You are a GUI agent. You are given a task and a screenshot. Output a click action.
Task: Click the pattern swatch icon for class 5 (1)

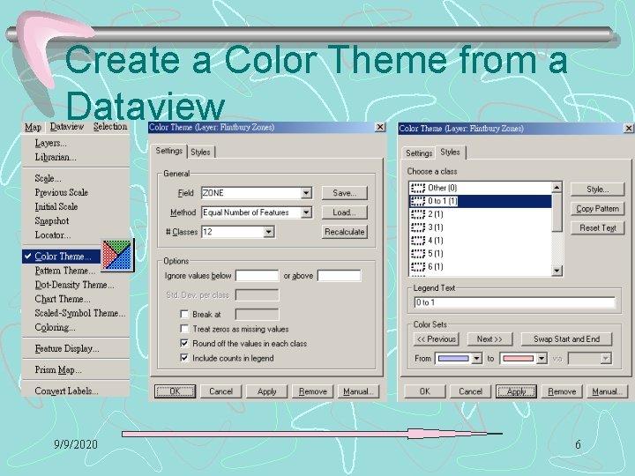click(x=417, y=253)
